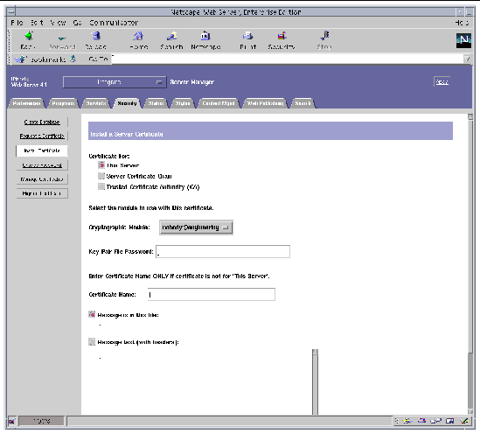
Task: Reload the page with the Reload icon
Action: tap(96, 36)
